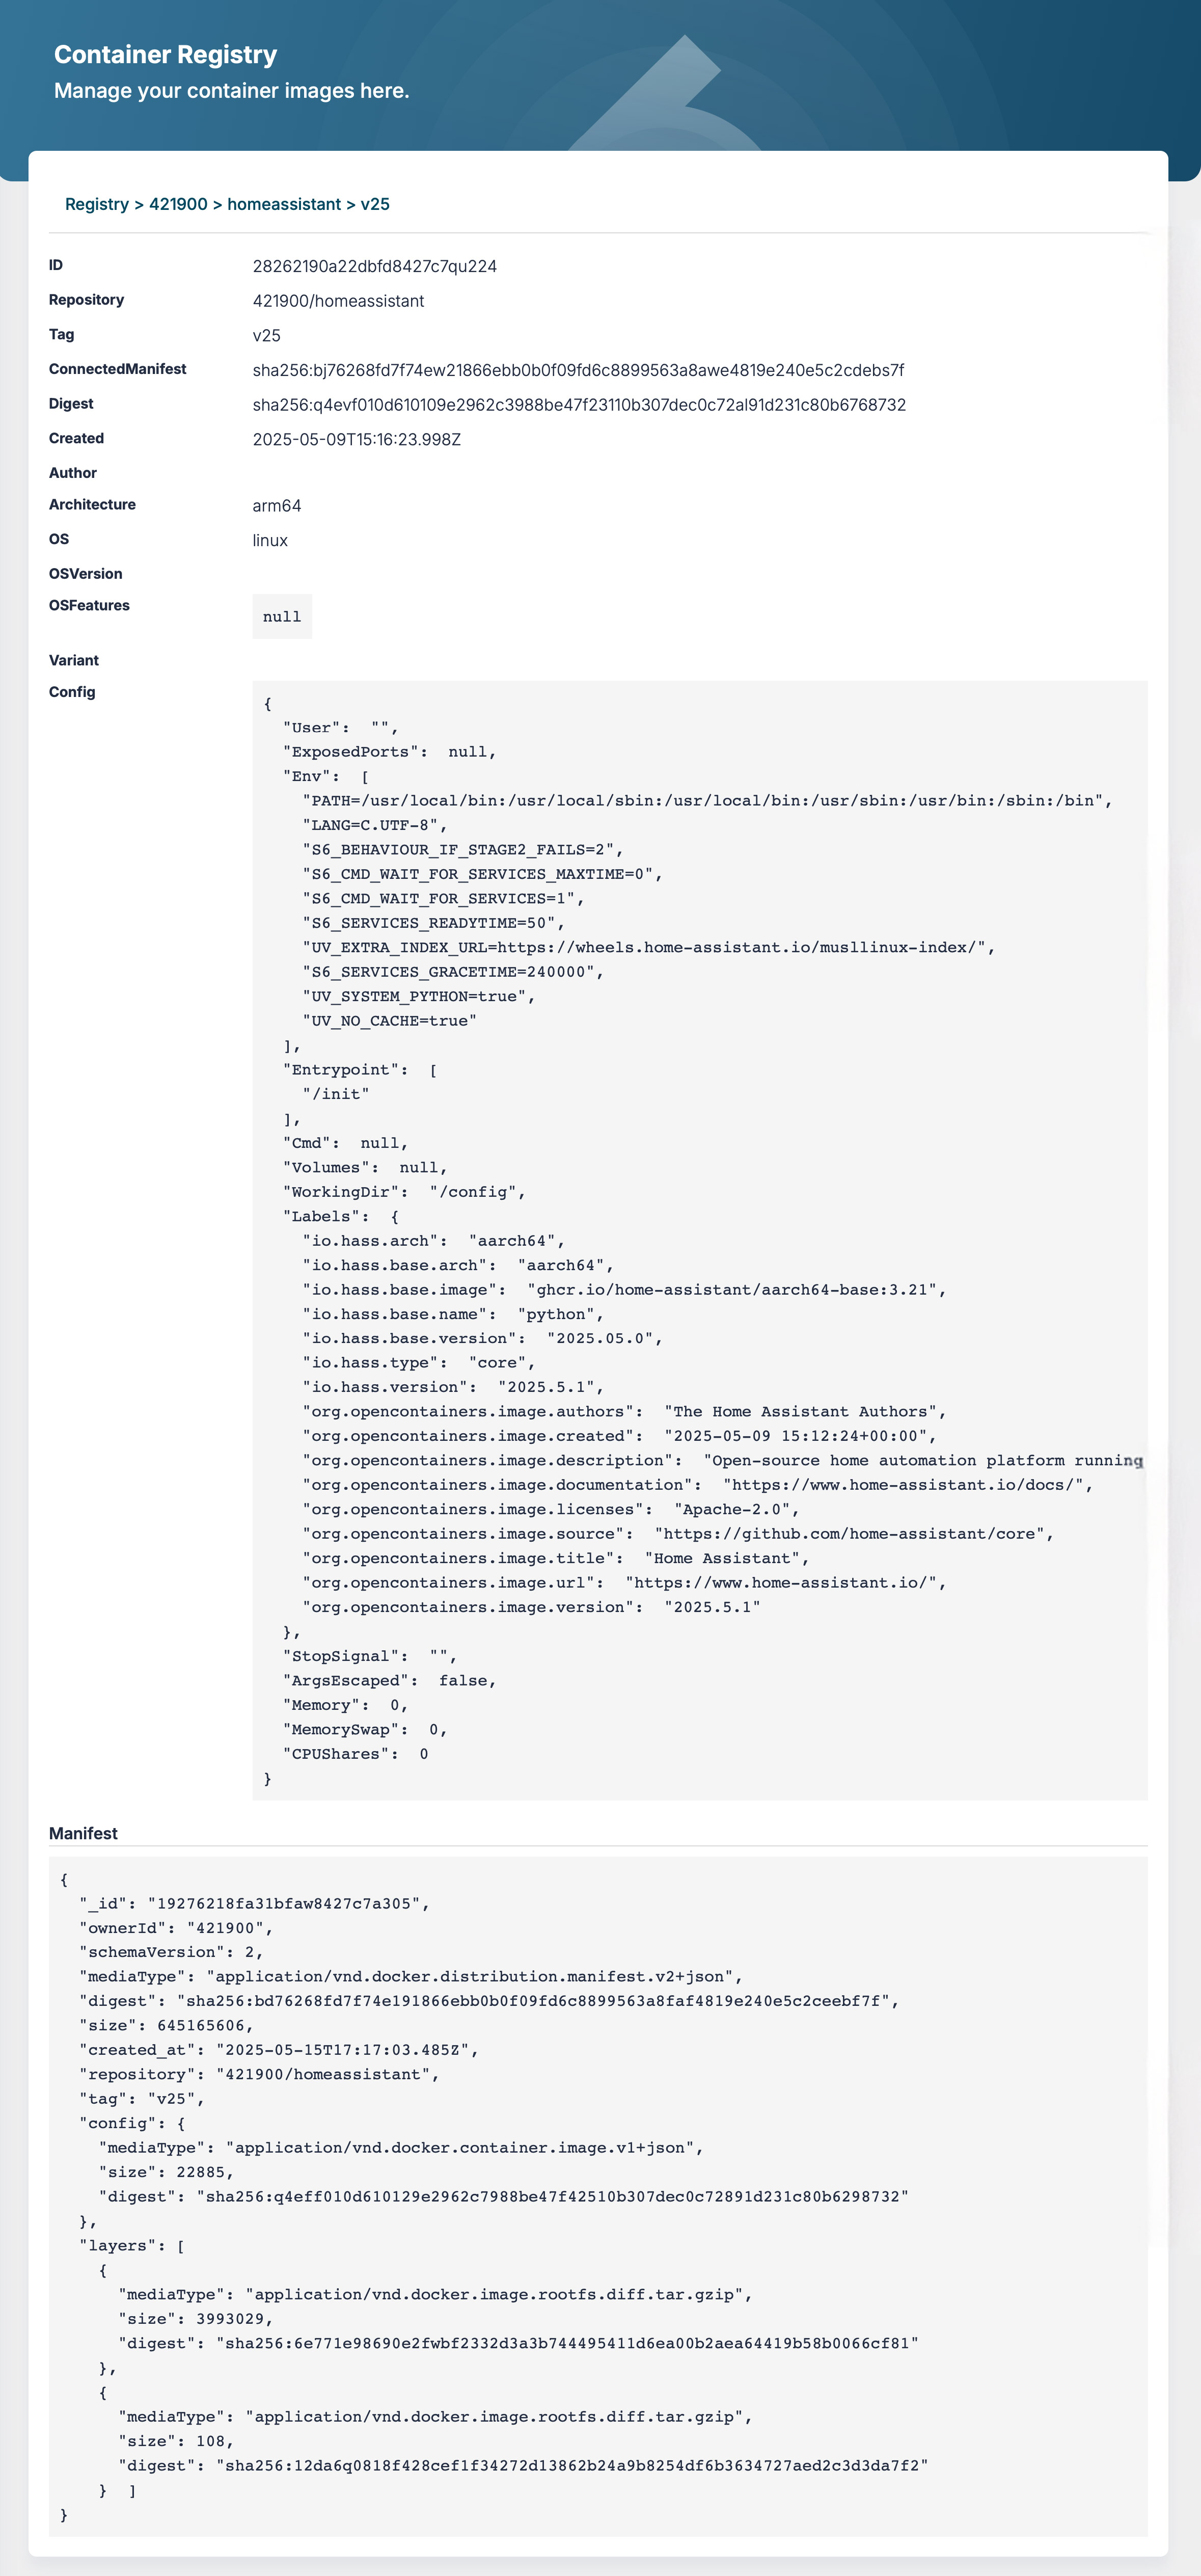This screenshot has height=2576, width=1201.
Task: Click the io.hass.base.name python line
Action: 453,1314
